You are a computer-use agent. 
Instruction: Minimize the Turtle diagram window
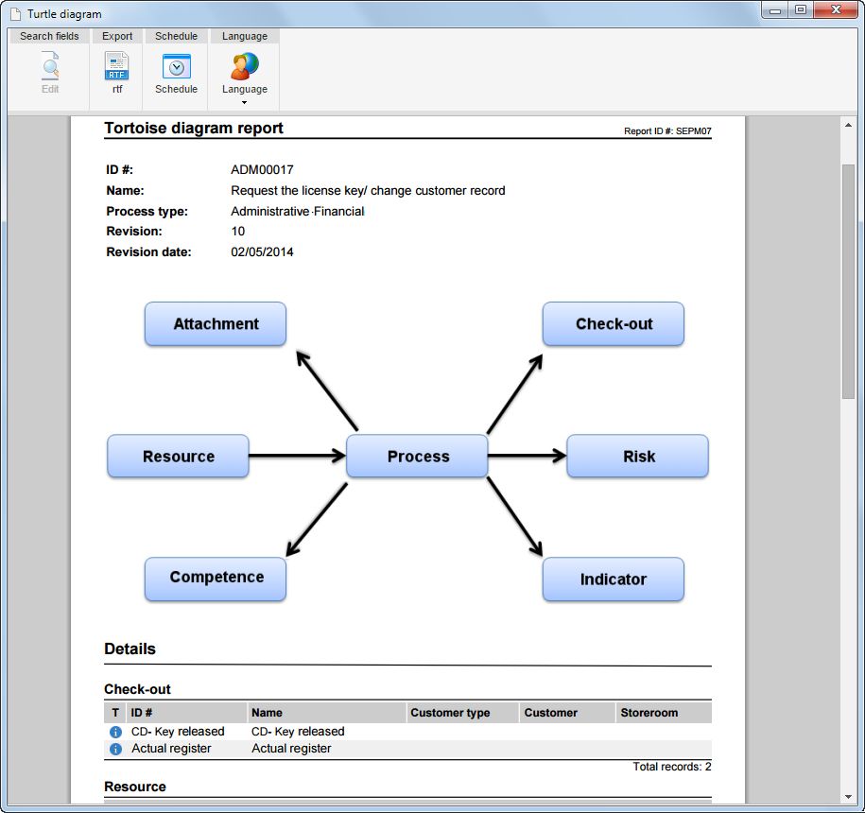point(775,9)
